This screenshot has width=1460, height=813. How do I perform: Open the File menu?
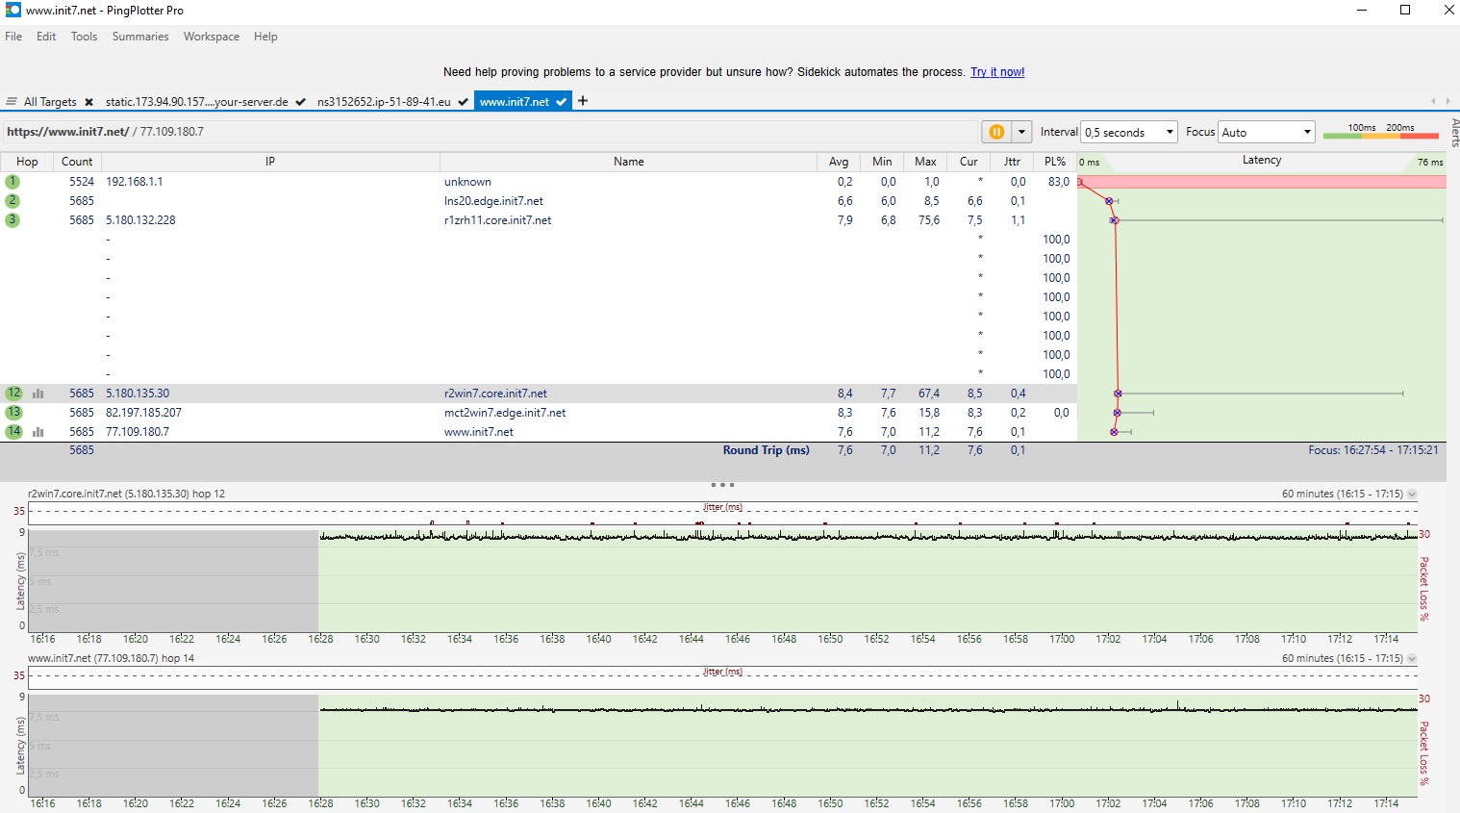(x=13, y=37)
